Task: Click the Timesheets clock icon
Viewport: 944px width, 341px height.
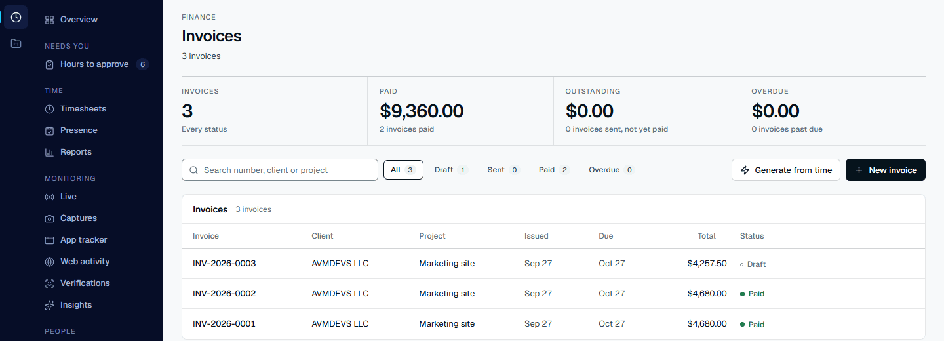Action: tap(49, 109)
